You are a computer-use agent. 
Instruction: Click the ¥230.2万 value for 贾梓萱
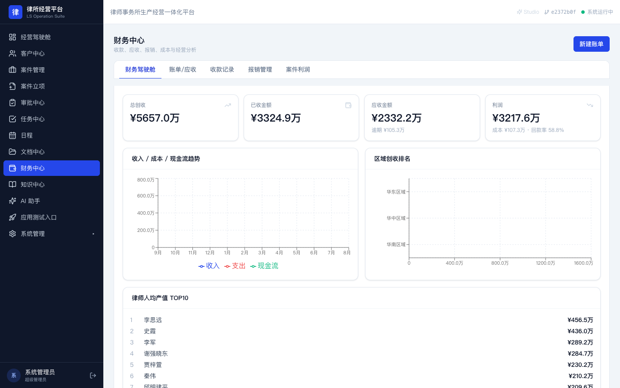[x=580, y=365]
